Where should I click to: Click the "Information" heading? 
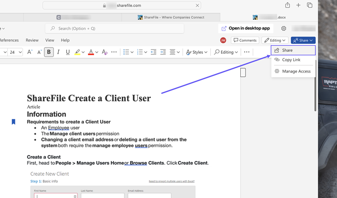click(x=46, y=114)
